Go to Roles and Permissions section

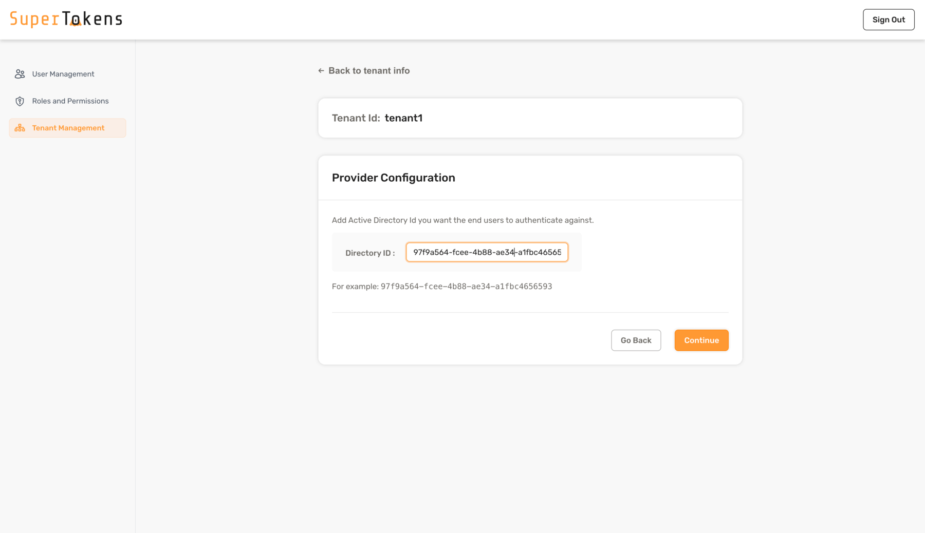pyautogui.click(x=70, y=101)
